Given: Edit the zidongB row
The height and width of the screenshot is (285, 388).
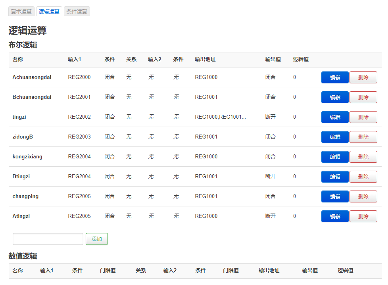Looking at the screenshot, I should point(335,137).
